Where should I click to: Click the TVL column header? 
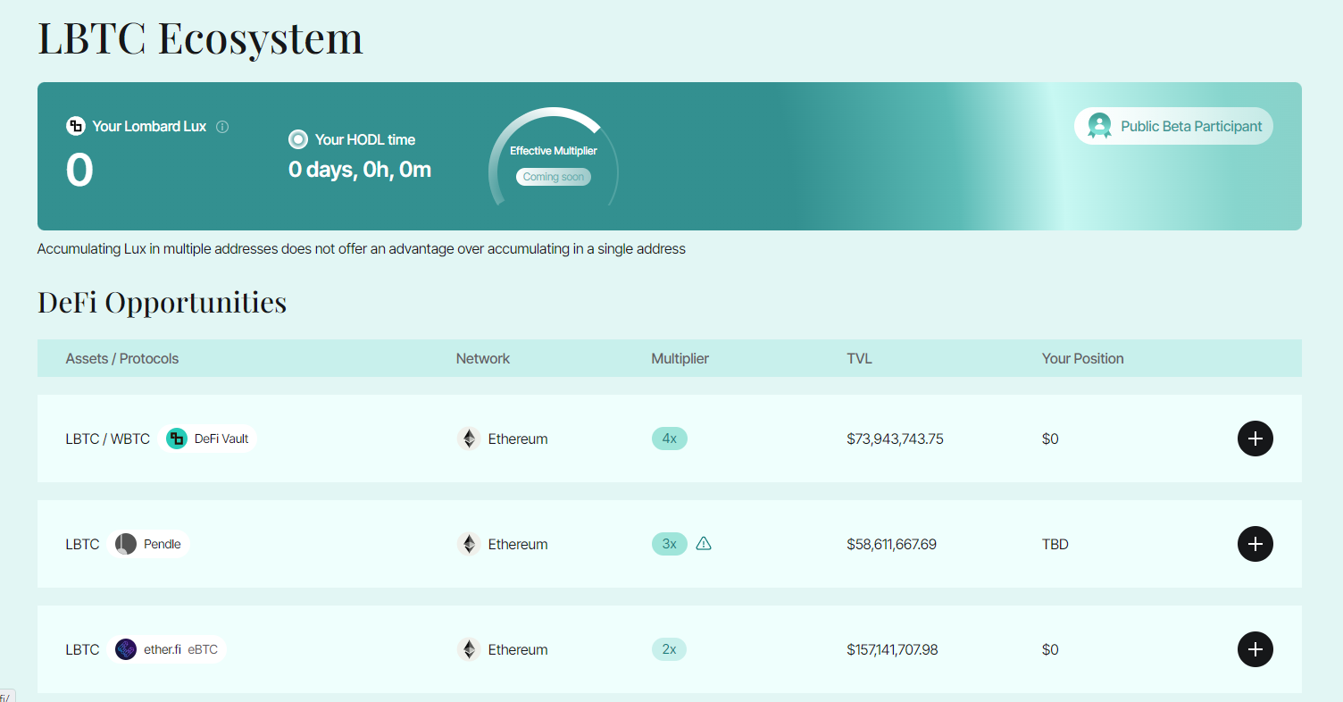click(860, 358)
